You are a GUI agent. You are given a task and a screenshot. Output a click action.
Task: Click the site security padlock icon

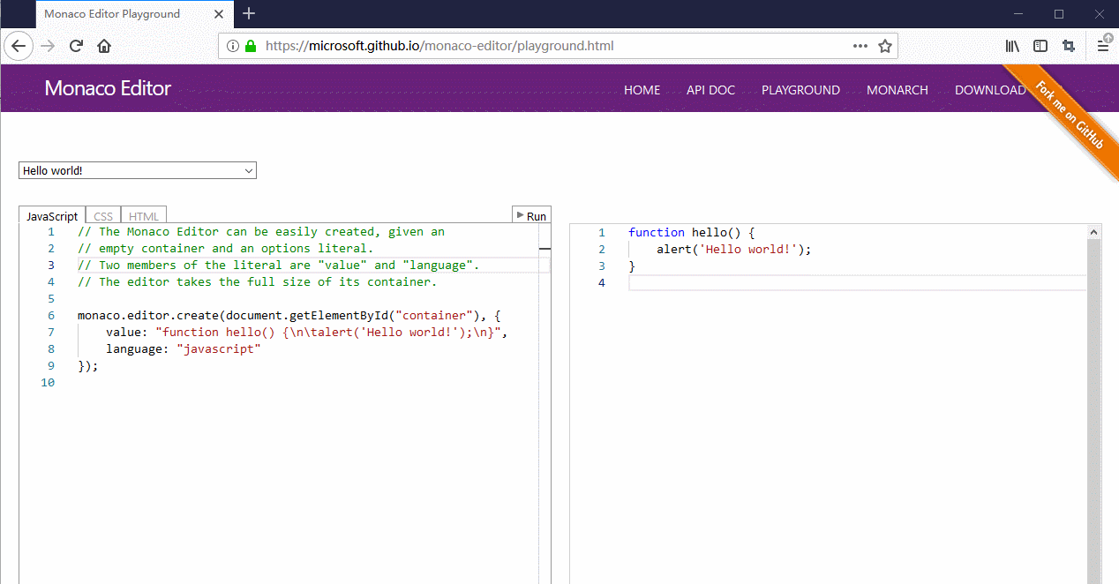tap(252, 46)
